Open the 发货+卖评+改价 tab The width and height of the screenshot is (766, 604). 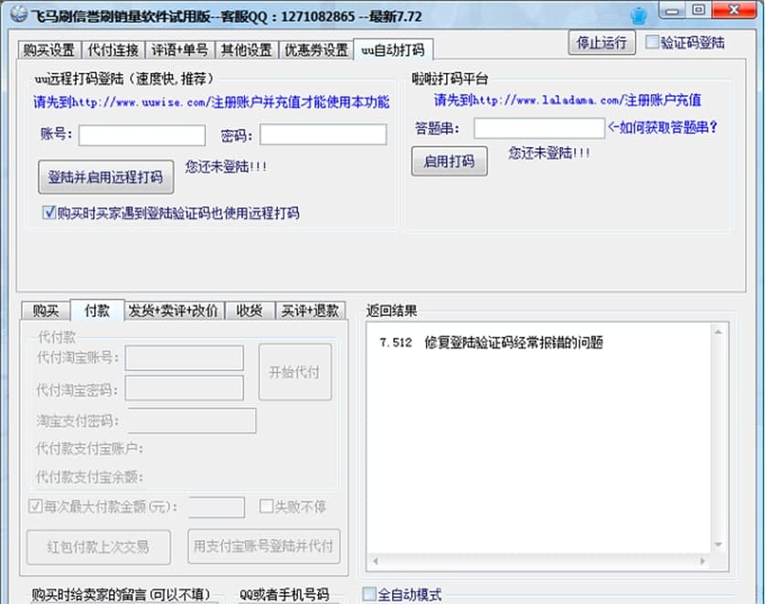174,311
